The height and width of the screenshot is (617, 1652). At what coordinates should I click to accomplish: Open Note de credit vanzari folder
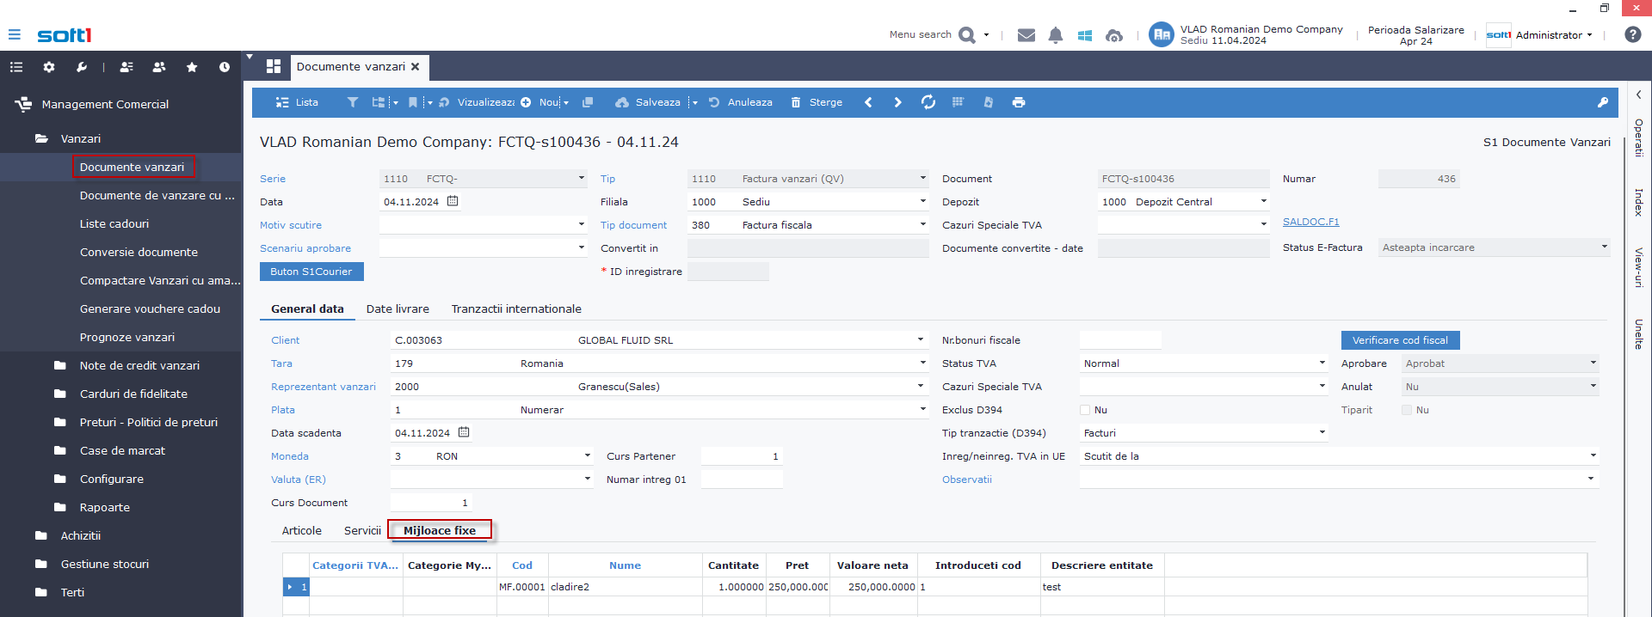[x=139, y=365]
